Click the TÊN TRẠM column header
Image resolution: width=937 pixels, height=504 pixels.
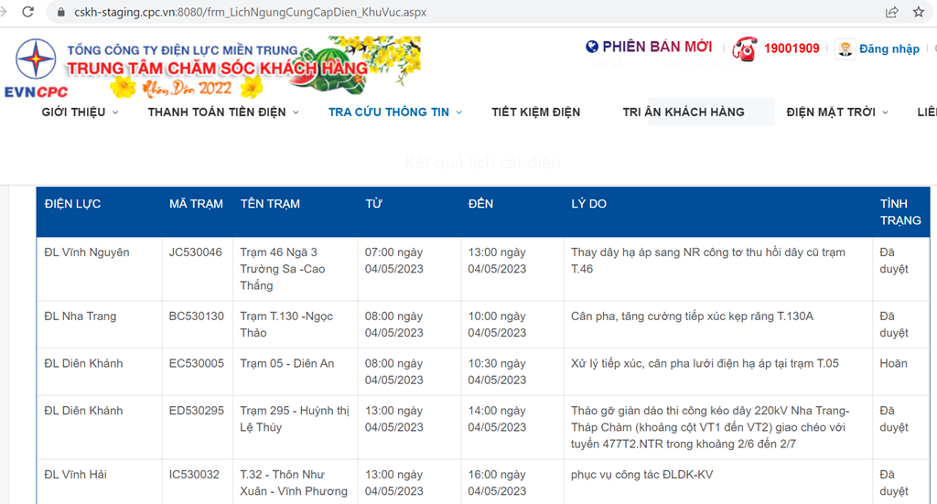click(270, 203)
